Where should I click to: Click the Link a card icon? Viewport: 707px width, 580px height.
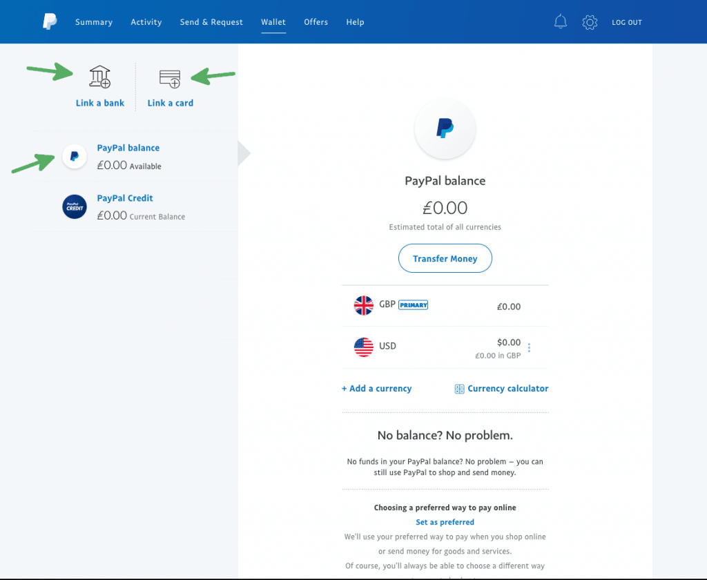(170, 78)
